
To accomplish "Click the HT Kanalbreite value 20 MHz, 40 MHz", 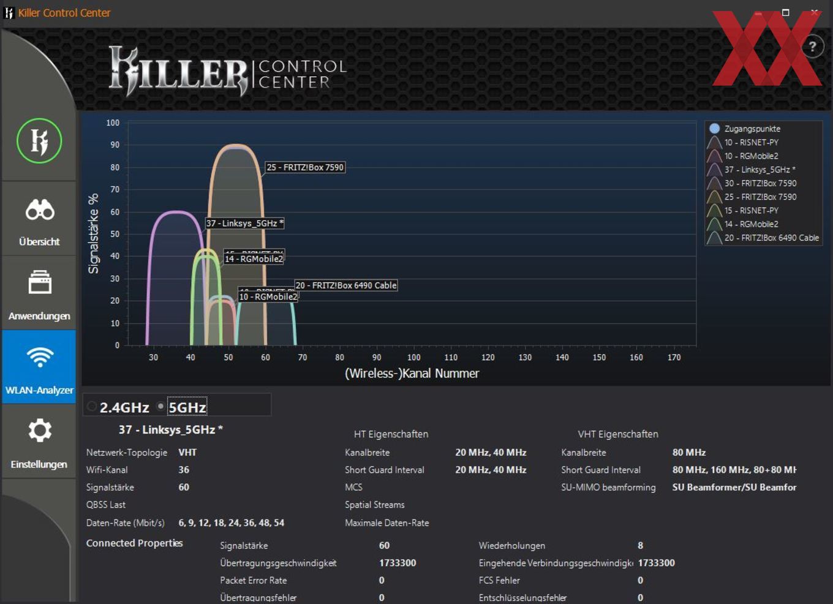I will pyautogui.click(x=491, y=453).
